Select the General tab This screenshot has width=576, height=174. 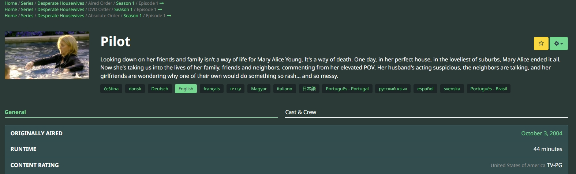[15, 112]
